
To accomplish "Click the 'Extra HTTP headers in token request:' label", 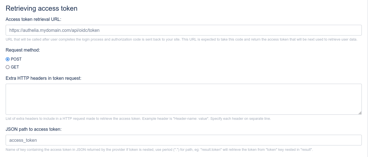I will tap(43, 78).
